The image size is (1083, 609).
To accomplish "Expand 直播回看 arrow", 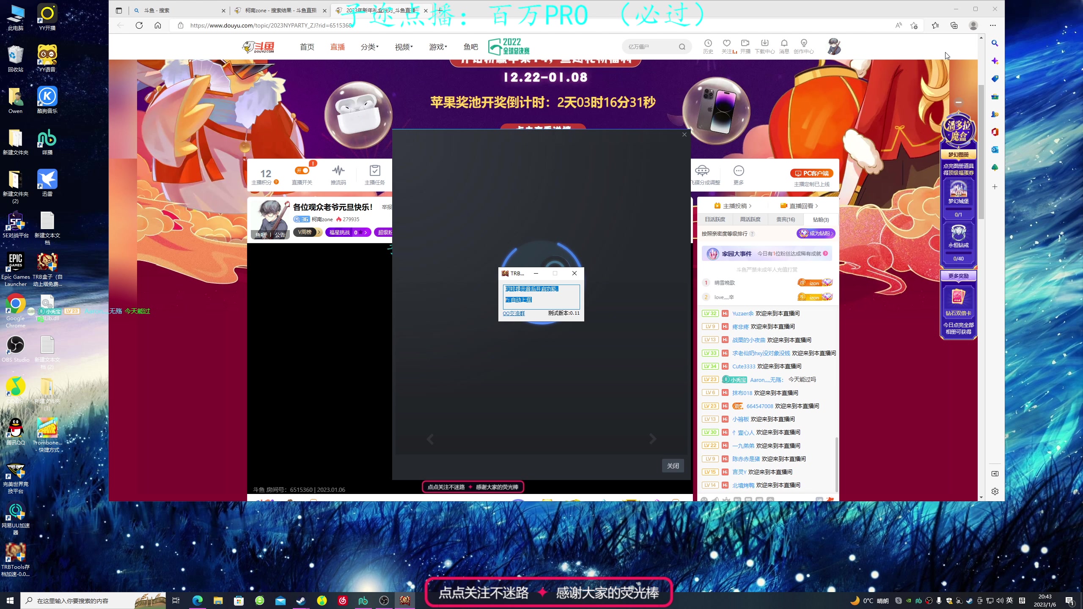I will click(x=816, y=206).
